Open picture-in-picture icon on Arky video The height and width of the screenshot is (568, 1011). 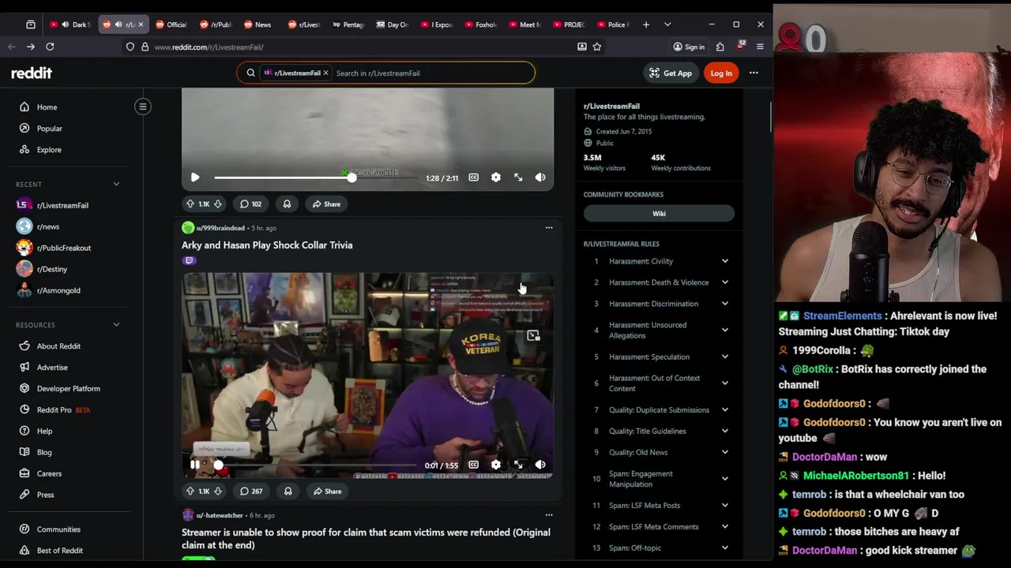[533, 336]
